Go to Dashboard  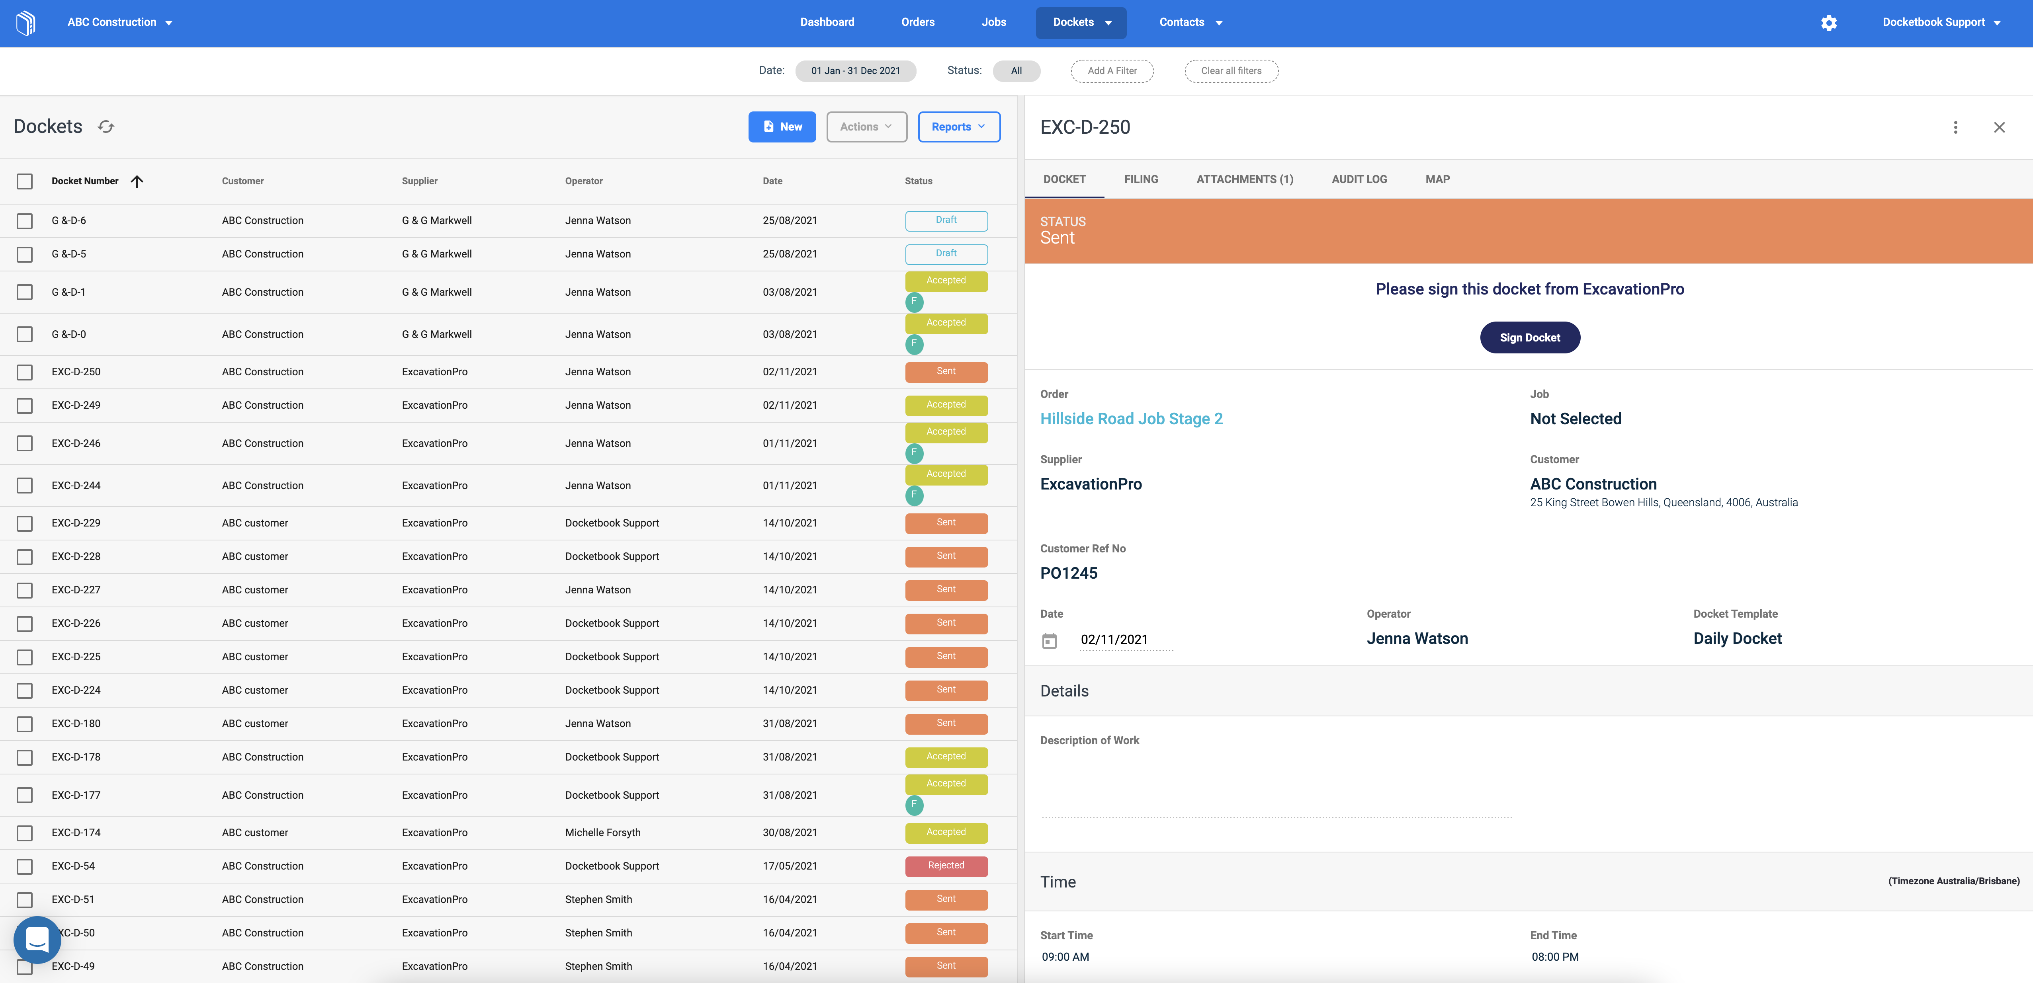click(827, 22)
